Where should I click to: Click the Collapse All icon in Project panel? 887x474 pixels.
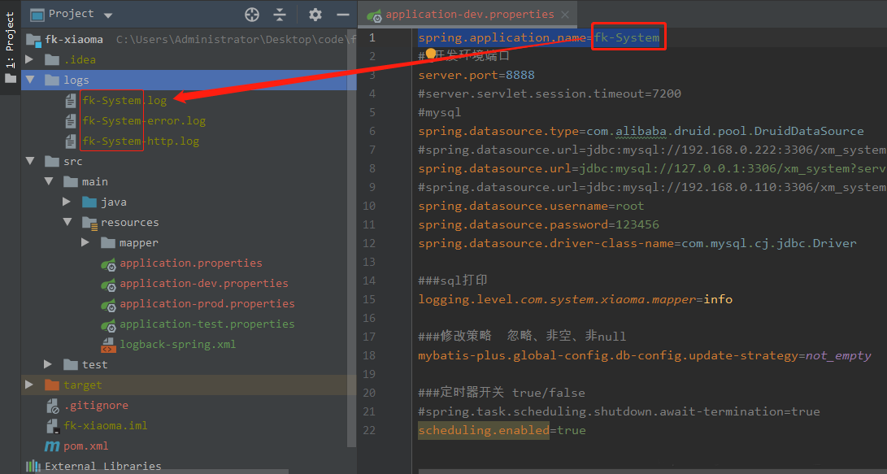pyautogui.click(x=280, y=15)
